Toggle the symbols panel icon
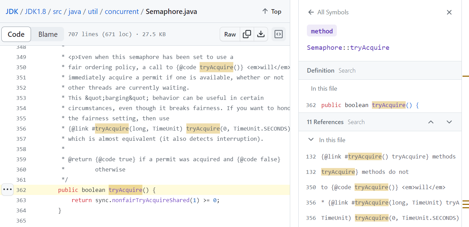The width and height of the screenshot is (469, 227). (279, 34)
